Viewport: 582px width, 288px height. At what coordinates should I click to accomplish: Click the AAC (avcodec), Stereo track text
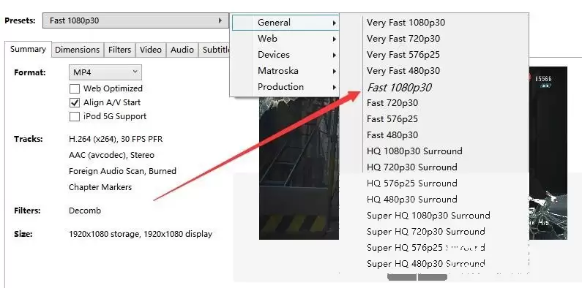coord(111,155)
